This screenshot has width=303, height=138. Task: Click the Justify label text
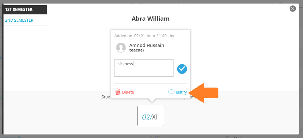point(181,92)
